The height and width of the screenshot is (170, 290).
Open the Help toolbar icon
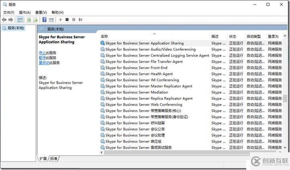pos(45,19)
